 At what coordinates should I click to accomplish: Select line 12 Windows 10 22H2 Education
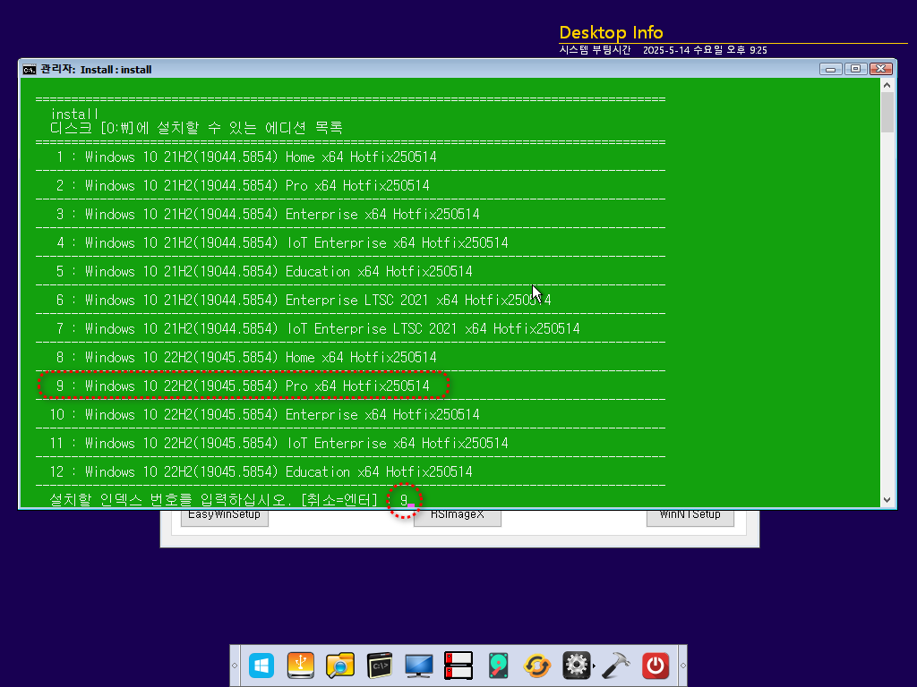click(x=261, y=472)
